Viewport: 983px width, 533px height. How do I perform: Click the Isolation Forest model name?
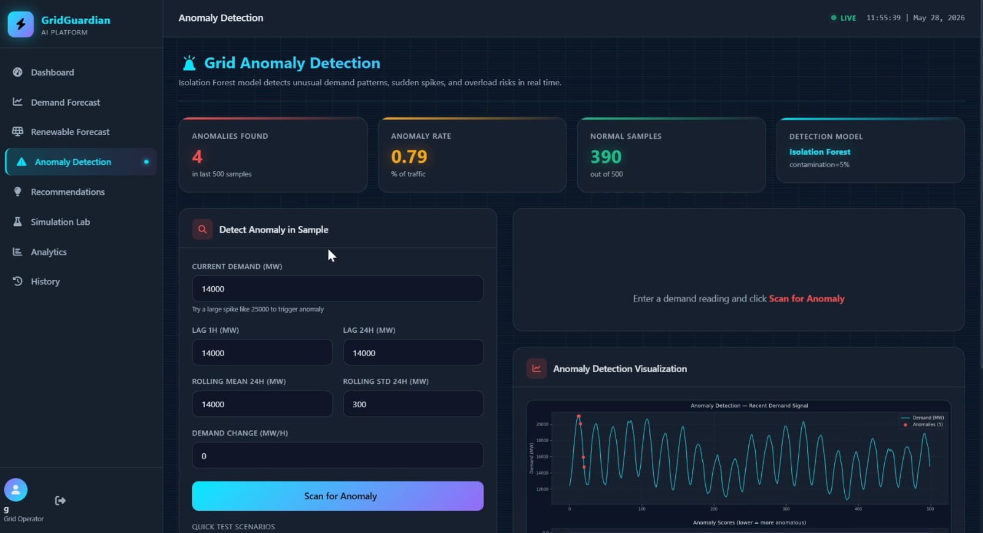coord(820,152)
